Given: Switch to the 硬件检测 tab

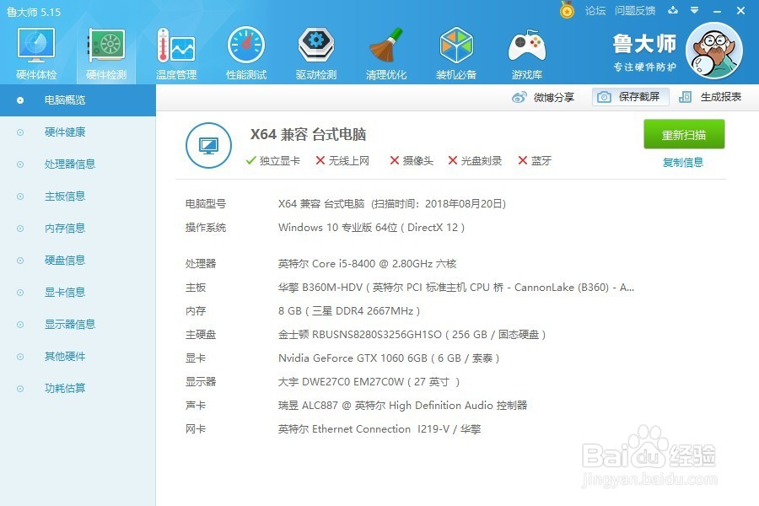Looking at the screenshot, I should (x=105, y=51).
